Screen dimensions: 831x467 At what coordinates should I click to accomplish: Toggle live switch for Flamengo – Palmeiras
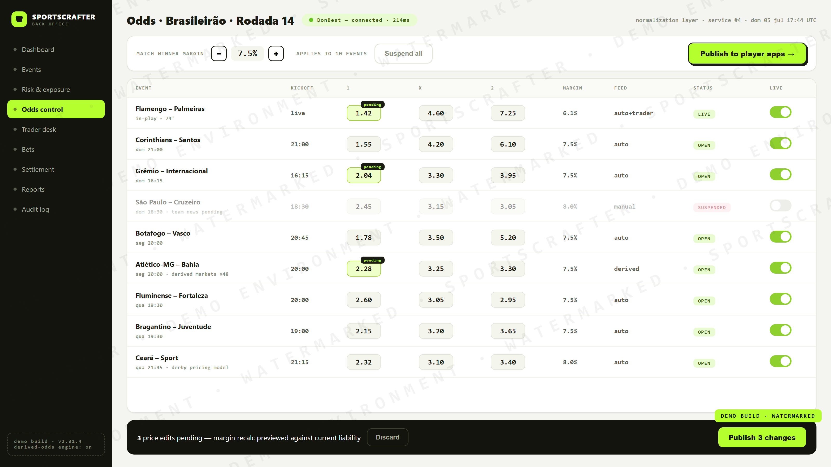point(780,112)
